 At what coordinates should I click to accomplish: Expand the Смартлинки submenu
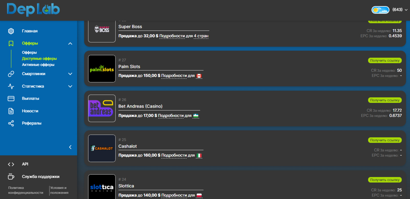(x=70, y=74)
